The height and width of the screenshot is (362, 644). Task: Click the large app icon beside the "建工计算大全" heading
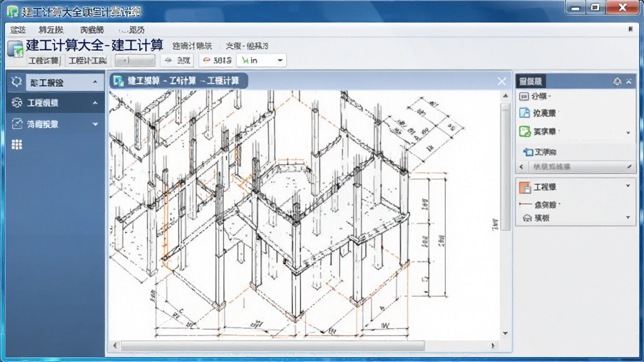pyautogui.click(x=16, y=49)
